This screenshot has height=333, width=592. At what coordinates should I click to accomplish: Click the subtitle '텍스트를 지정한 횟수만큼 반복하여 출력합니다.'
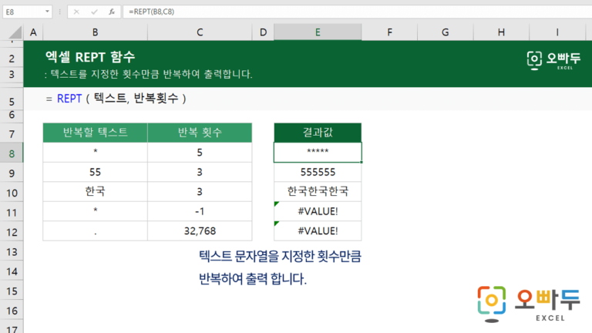tap(151, 74)
